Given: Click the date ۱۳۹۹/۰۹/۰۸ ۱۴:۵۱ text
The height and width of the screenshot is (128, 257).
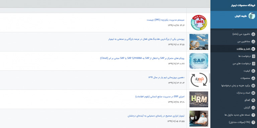Looking at the screenshot, I should [x=176, y=45].
